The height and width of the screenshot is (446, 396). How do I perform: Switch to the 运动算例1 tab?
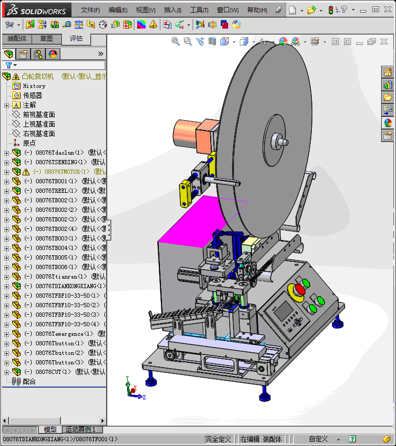[80, 429]
